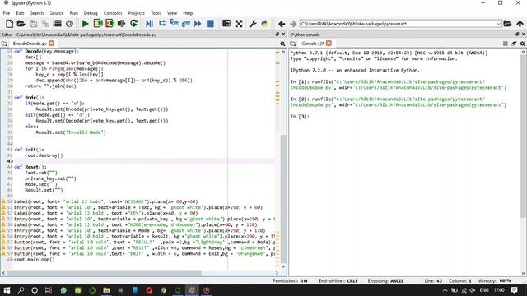Toggle fullscreen mode icon

click(x=239, y=24)
